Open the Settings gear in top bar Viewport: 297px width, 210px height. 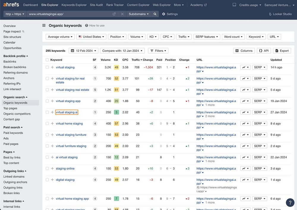(170, 14)
